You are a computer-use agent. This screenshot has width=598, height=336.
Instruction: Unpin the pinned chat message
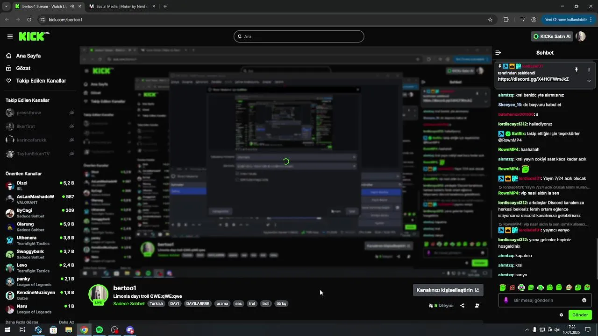point(576,70)
